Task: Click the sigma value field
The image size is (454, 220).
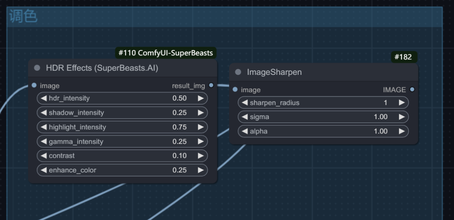Action: tap(380, 117)
